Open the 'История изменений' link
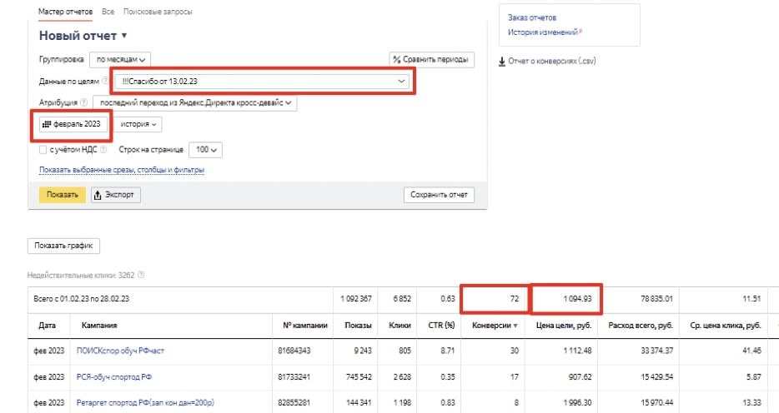779x413 pixels. coord(544,32)
